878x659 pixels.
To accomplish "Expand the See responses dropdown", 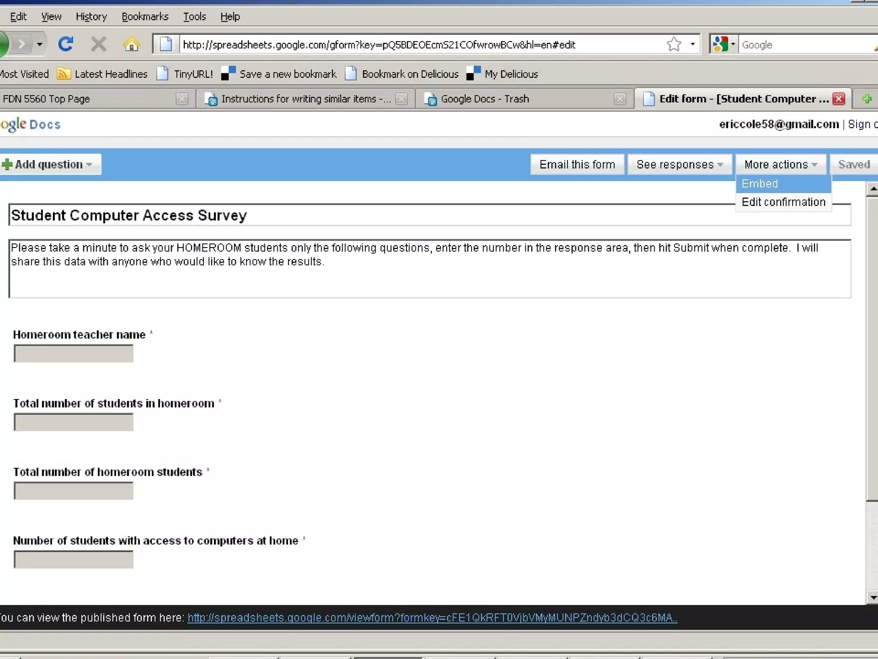I will [679, 164].
